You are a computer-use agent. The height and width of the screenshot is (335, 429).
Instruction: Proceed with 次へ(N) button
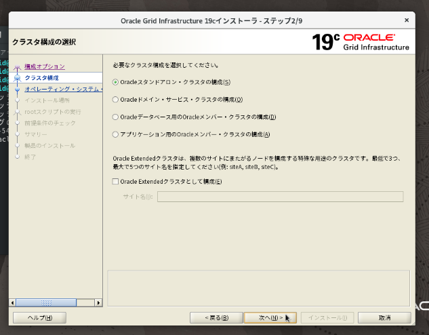pos(270,318)
